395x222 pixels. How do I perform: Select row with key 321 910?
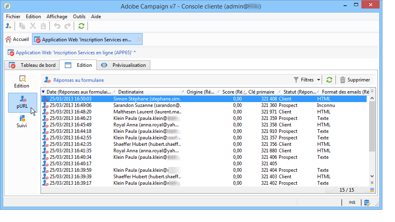click(204, 131)
